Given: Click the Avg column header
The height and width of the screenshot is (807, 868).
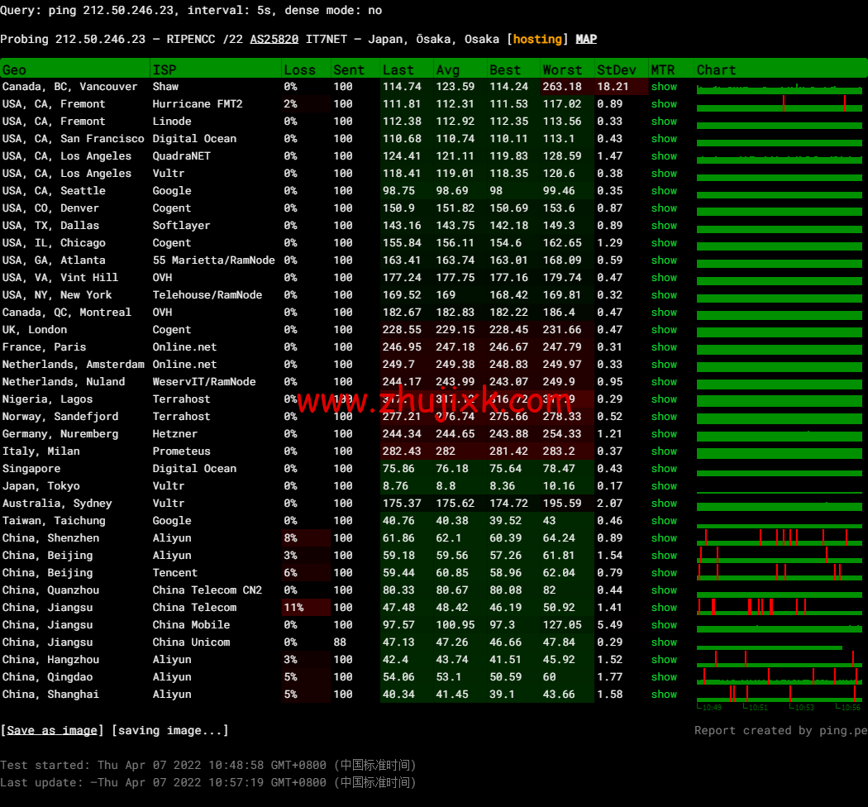Looking at the screenshot, I should click(448, 70).
